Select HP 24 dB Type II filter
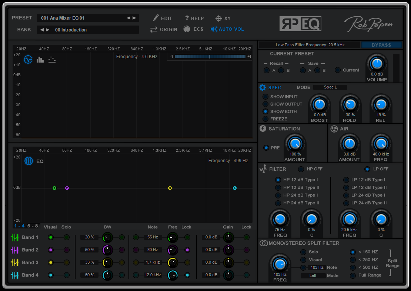 (x=278, y=203)
